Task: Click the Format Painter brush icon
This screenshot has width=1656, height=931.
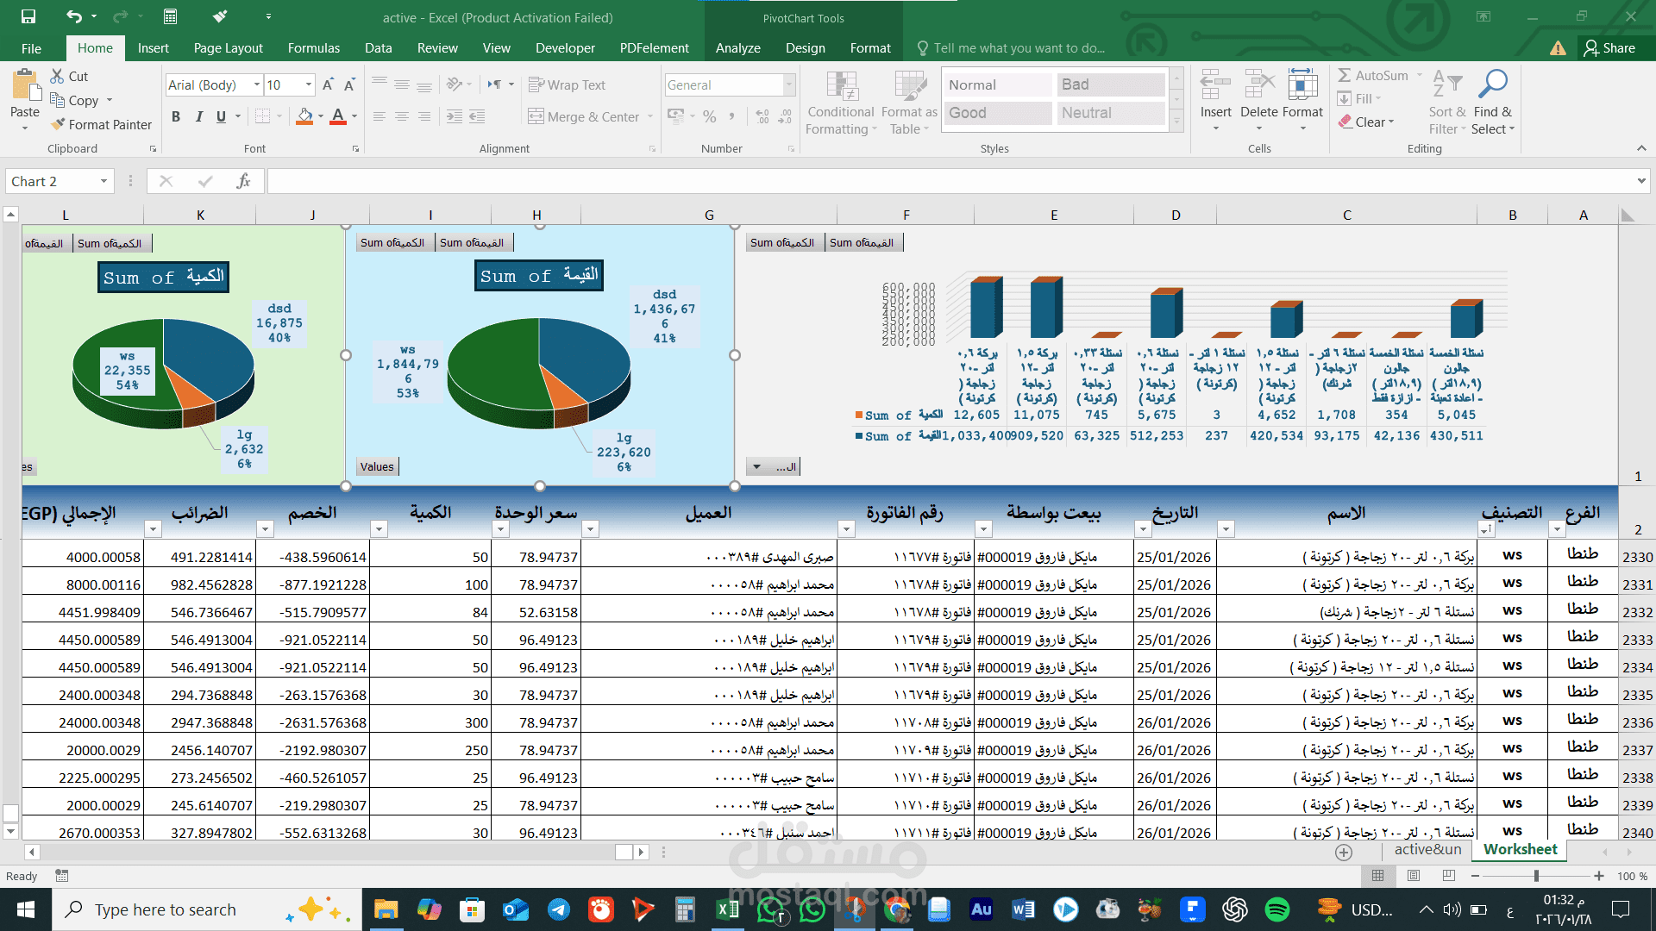Action: pyautogui.click(x=58, y=124)
